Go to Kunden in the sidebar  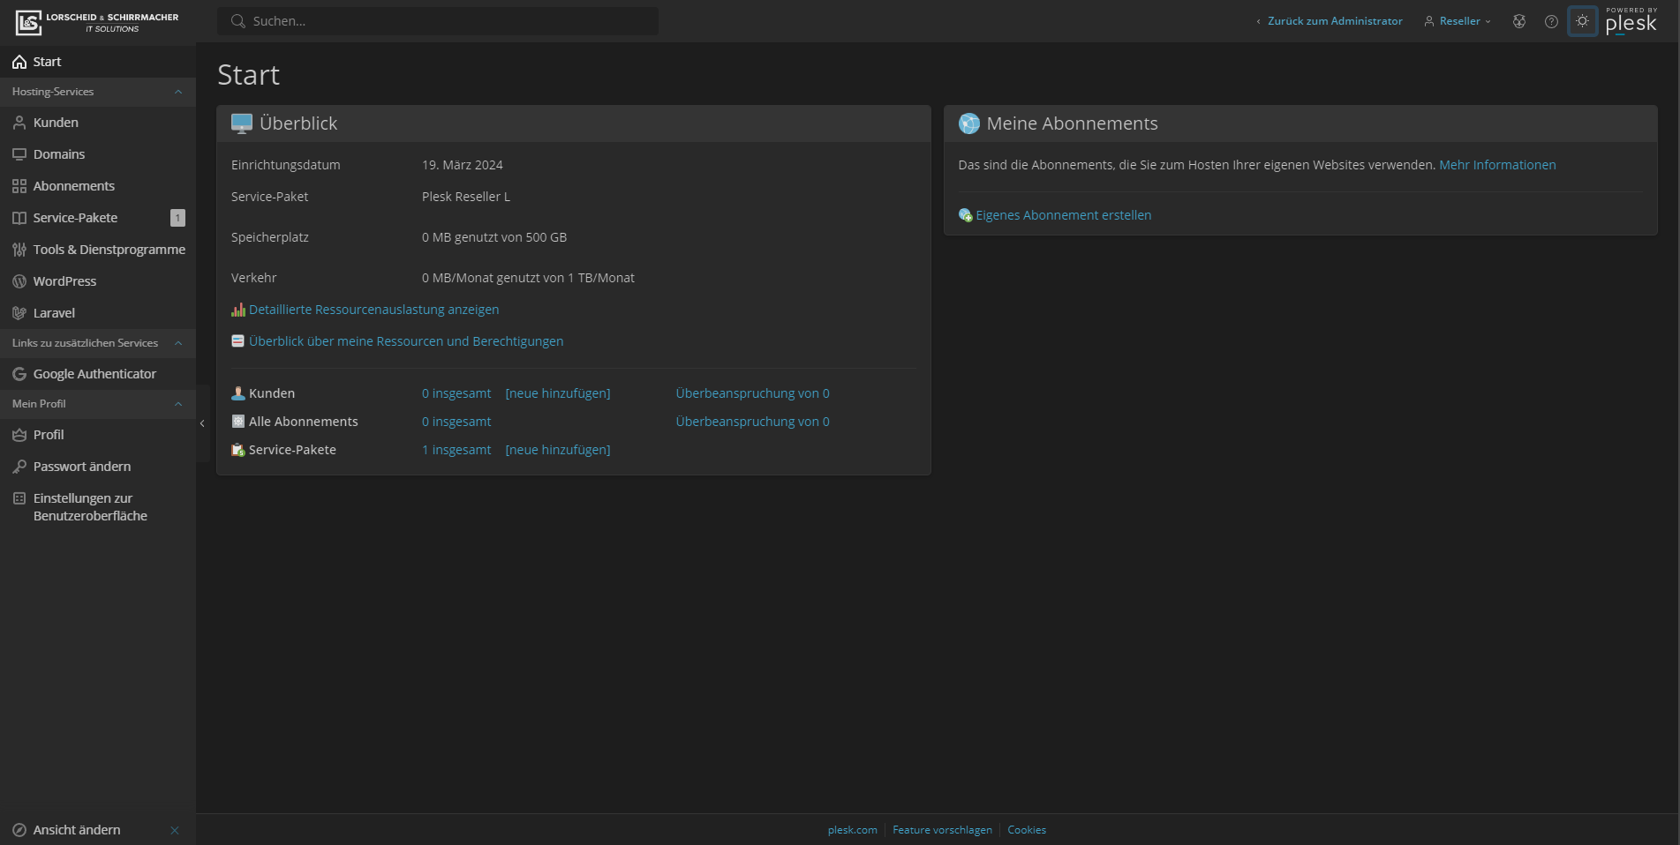56,123
